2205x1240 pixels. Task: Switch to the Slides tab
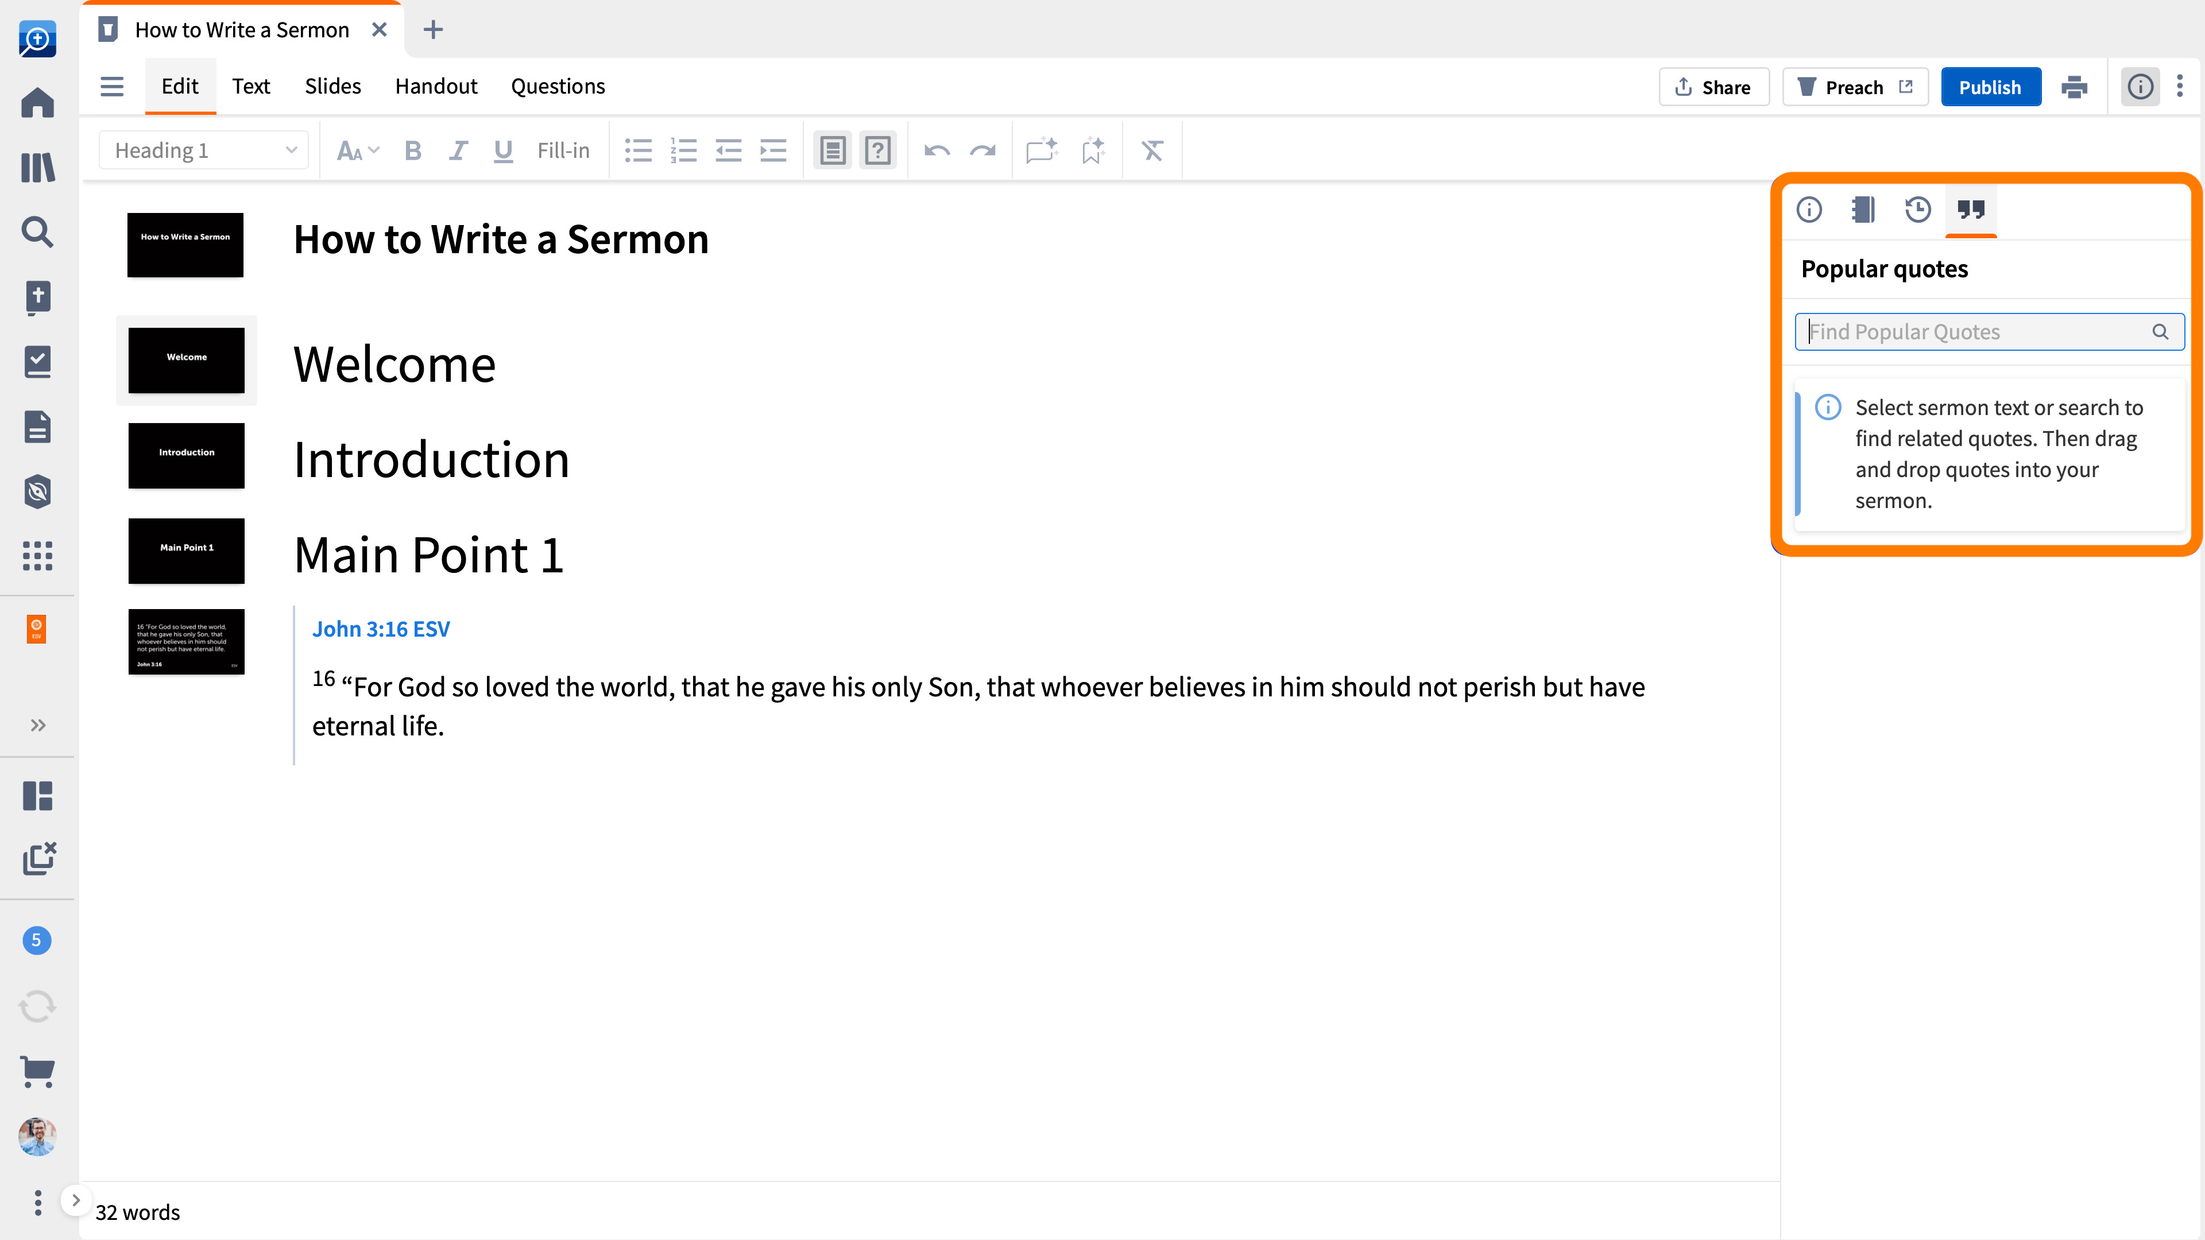click(332, 87)
